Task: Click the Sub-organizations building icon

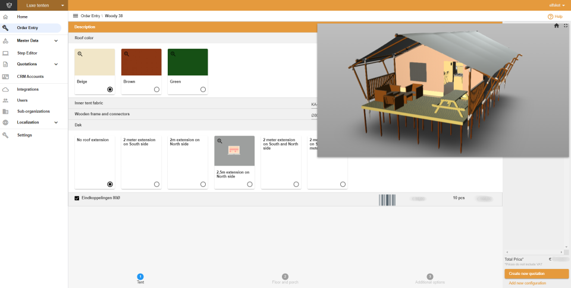Action: click(5, 111)
